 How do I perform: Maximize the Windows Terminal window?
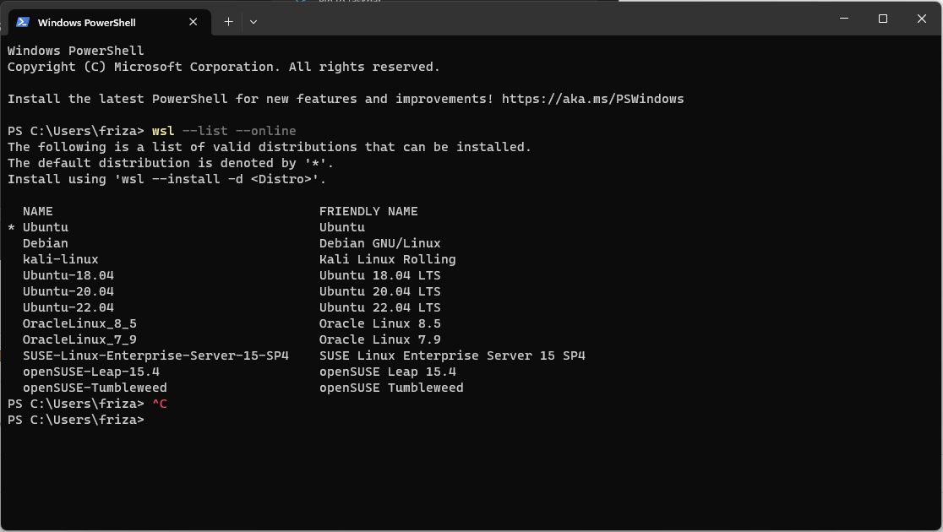(x=882, y=18)
